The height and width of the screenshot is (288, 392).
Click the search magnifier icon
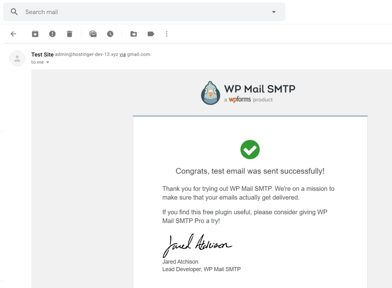pos(14,12)
